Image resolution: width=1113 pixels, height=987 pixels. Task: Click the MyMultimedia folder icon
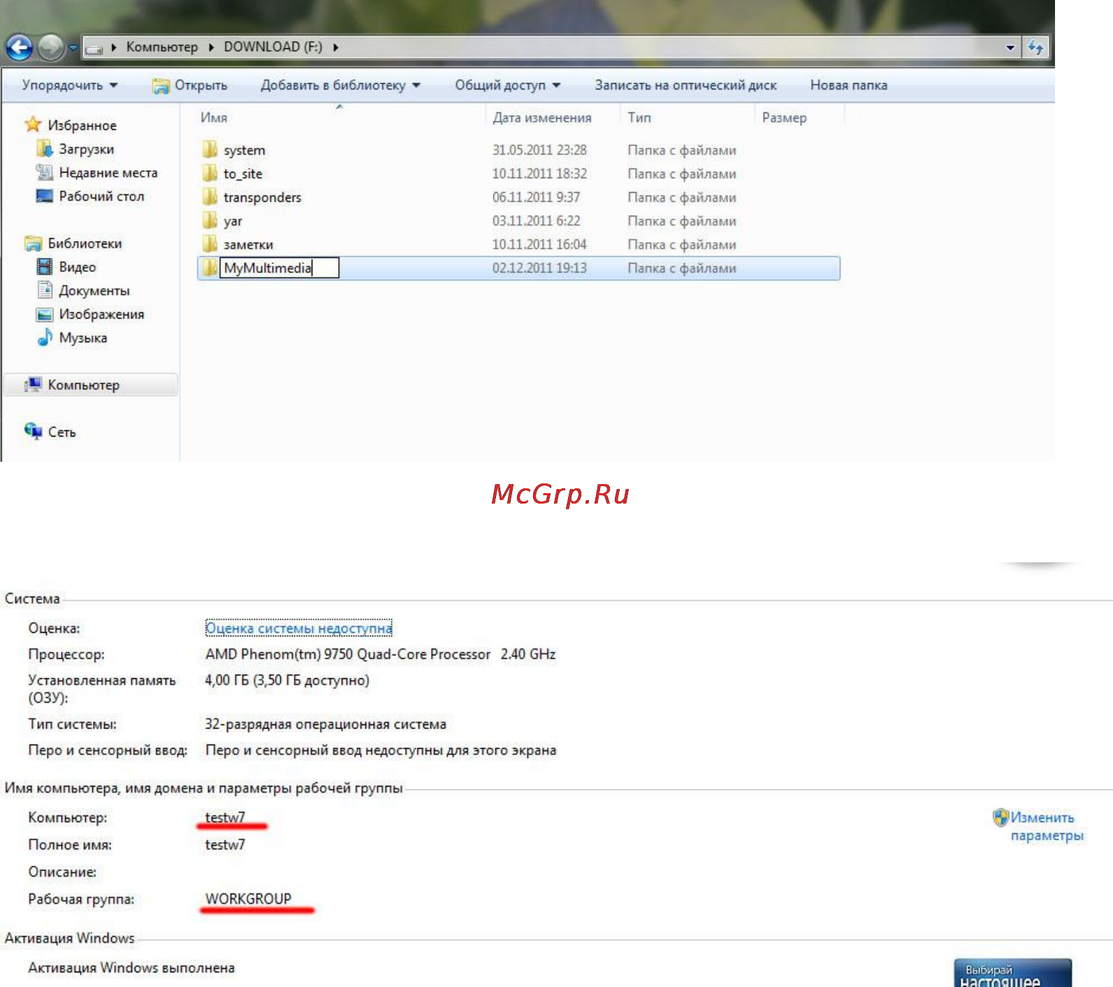pos(210,268)
